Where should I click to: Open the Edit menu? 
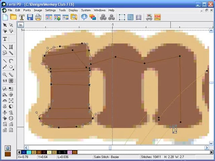(x=18, y=10)
